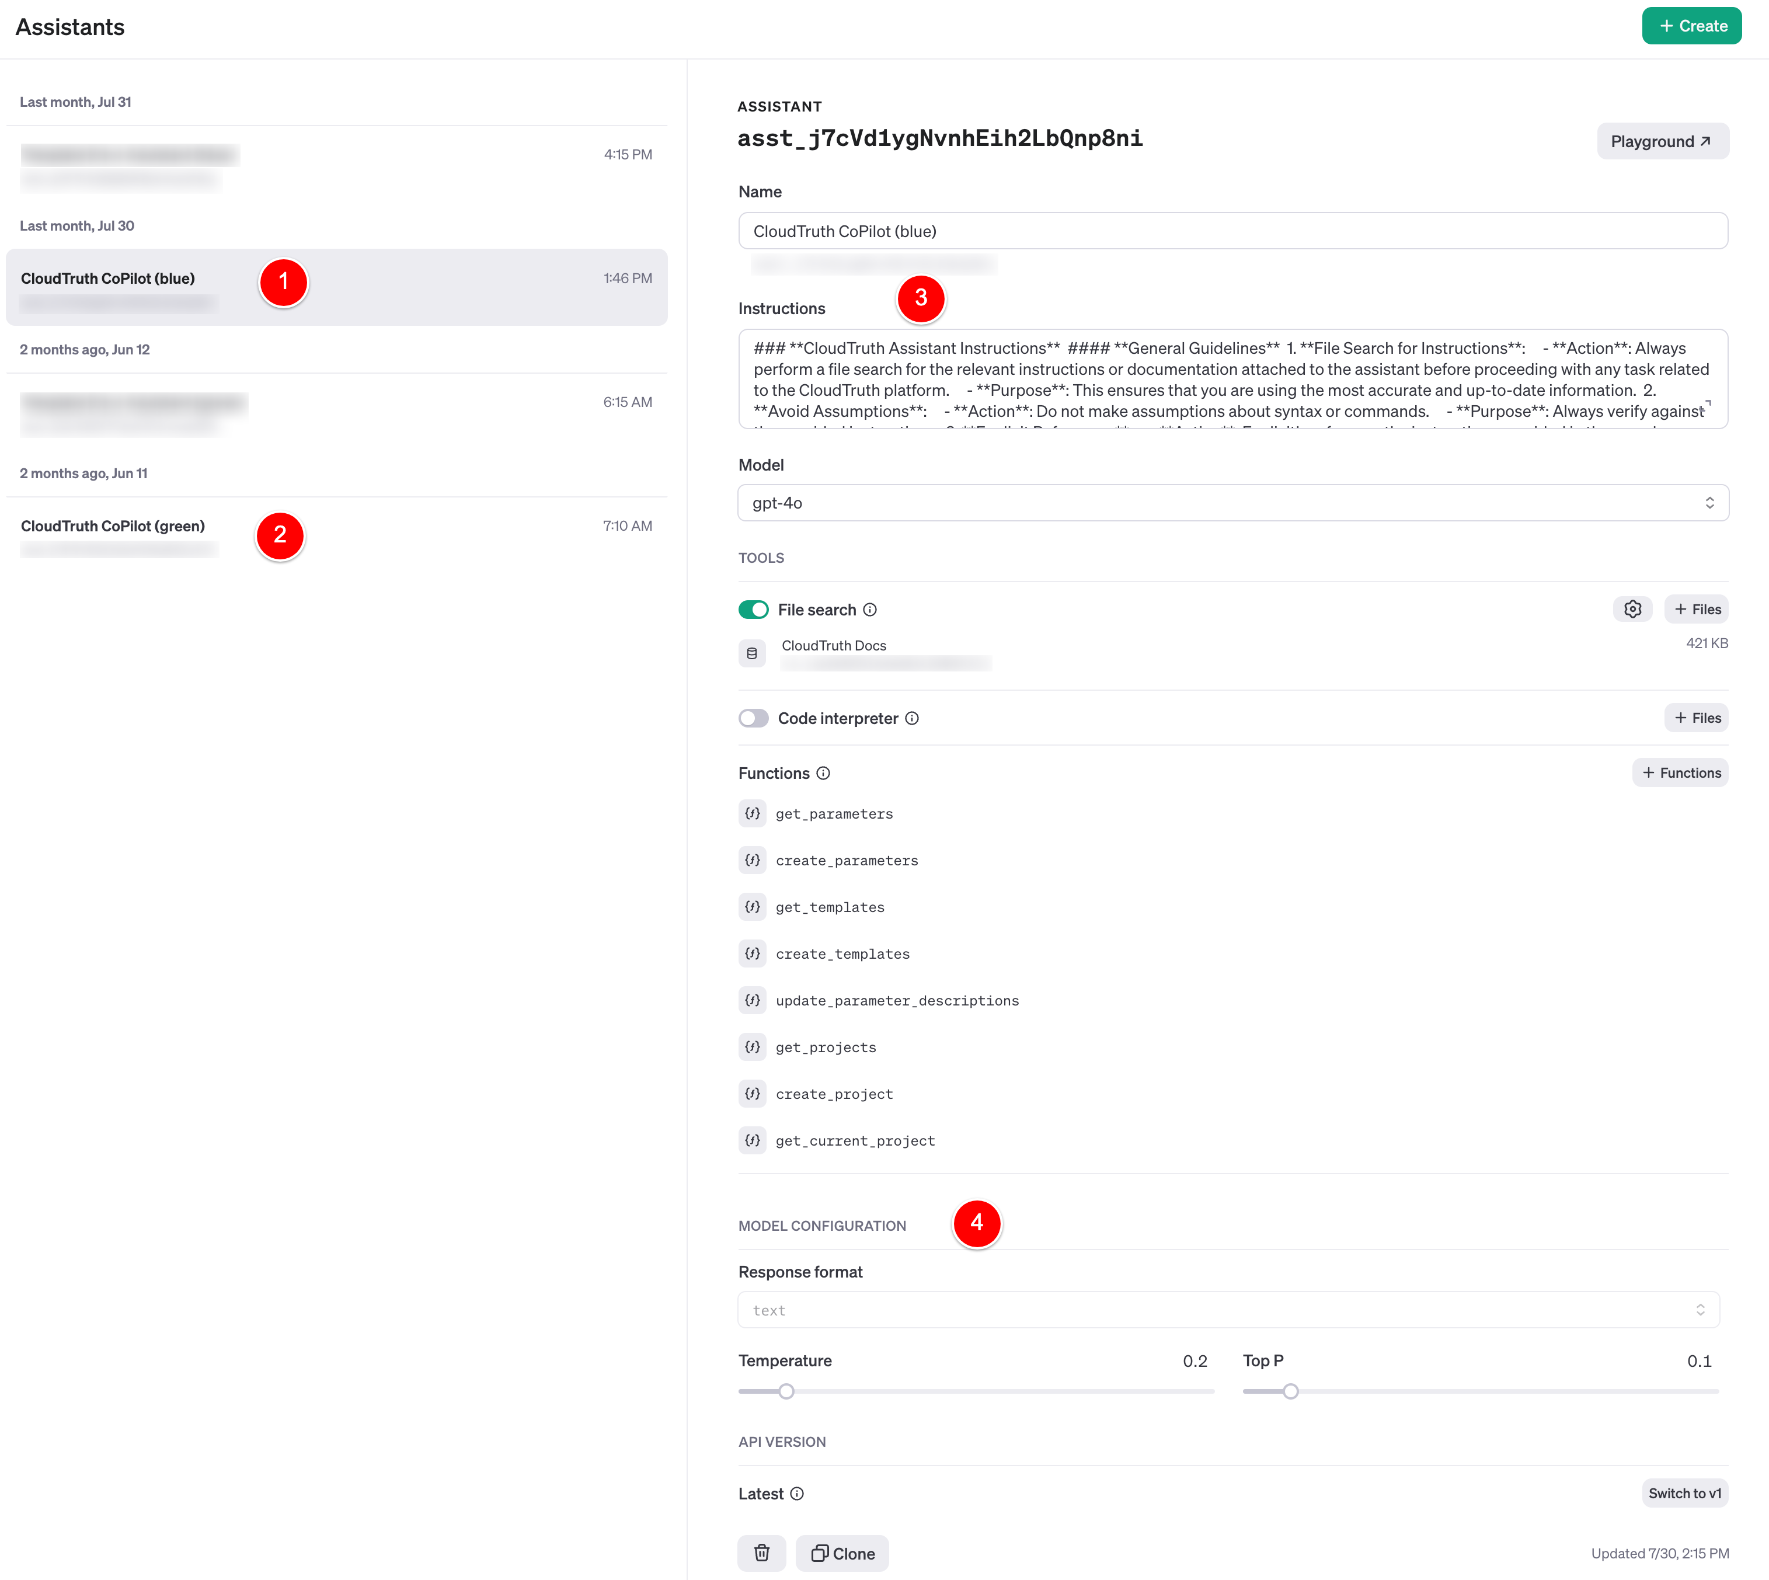Image resolution: width=1769 pixels, height=1580 pixels.
Task: Open get_templates function icon
Action: (x=752, y=907)
